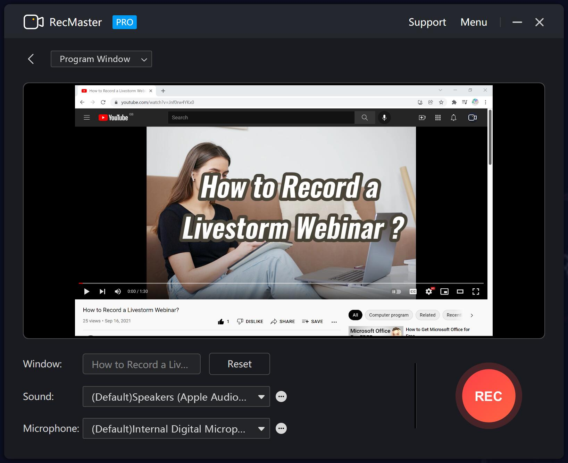568x463 pixels.
Task: Click YouTube Search field
Action: point(261,117)
